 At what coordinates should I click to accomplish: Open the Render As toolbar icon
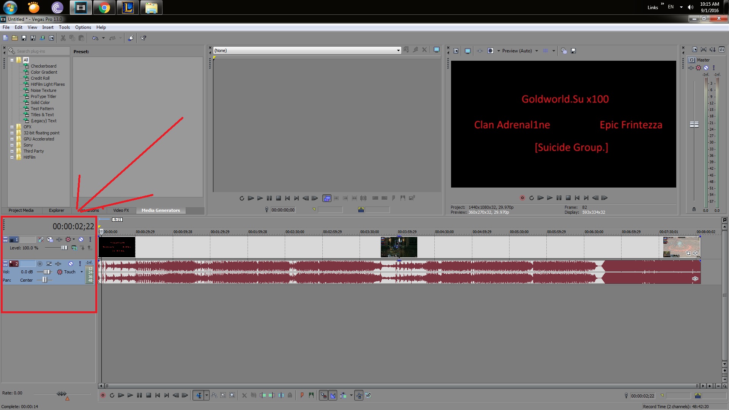[42, 38]
